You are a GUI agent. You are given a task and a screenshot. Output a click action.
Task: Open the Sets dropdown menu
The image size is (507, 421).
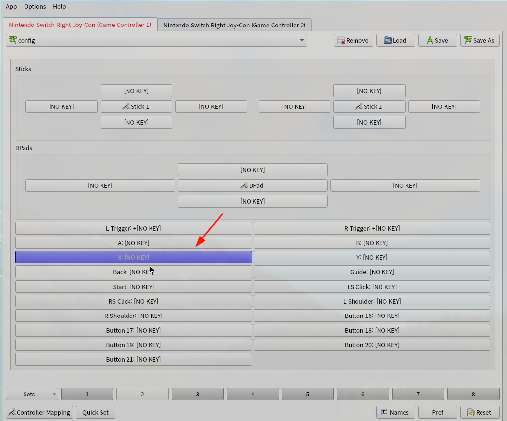coord(32,394)
